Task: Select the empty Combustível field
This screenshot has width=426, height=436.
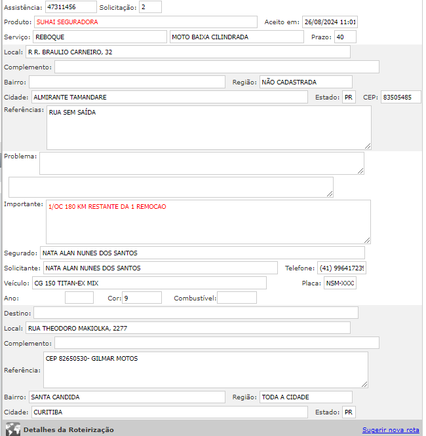Action: point(237,298)
